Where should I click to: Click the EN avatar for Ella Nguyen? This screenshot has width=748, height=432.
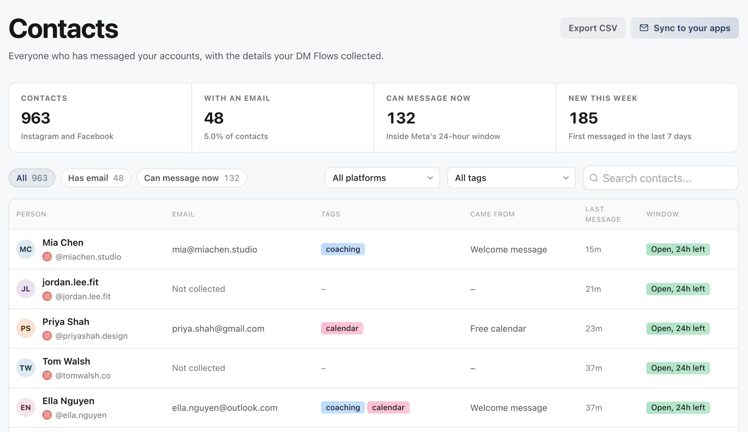pyautogui.click(x=26, y=408)
